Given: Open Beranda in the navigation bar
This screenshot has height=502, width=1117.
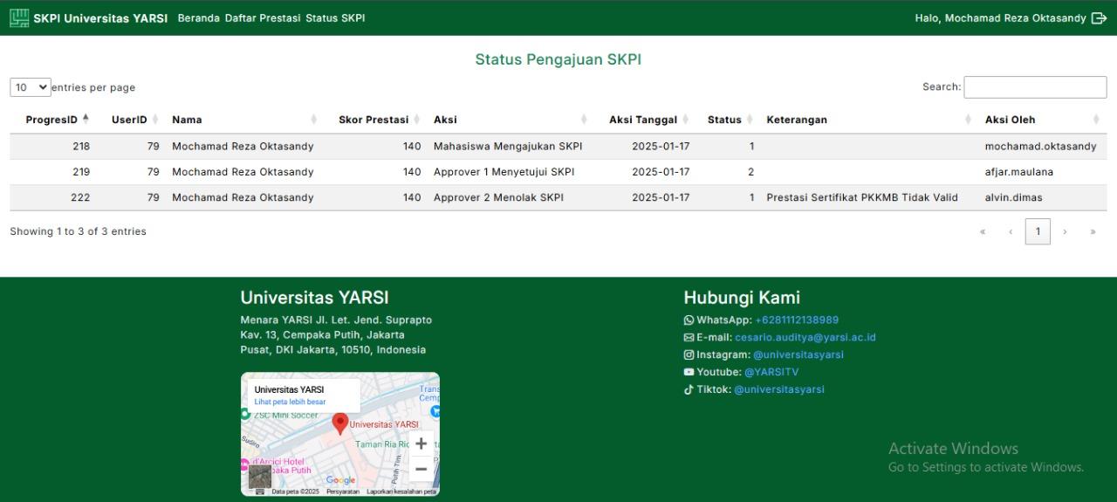Looking at the screenshot, I should tap(199, 18).
